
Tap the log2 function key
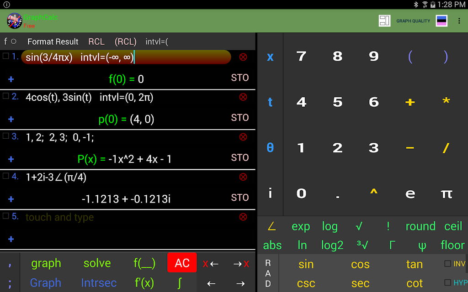pyautogui.click(x=332, y=245)
